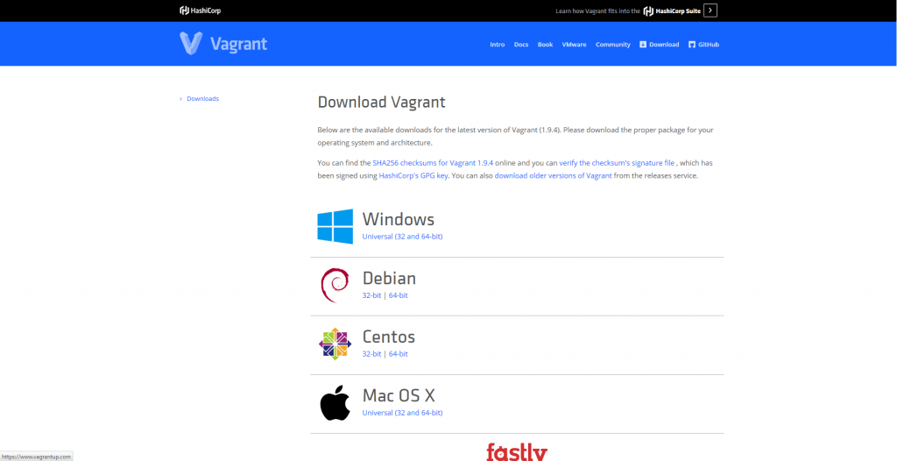Open the VMware nav item
This screenshot has height=461, width=897.
[x=574, y=45]
